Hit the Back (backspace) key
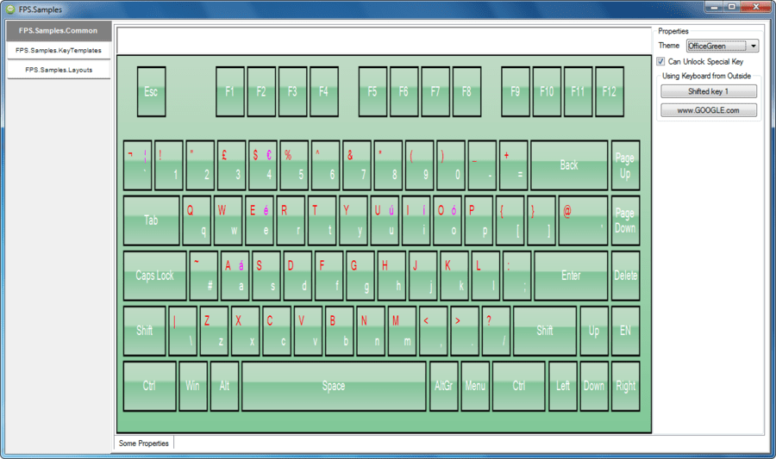776x459 pixels. click(x=569, y=164)
